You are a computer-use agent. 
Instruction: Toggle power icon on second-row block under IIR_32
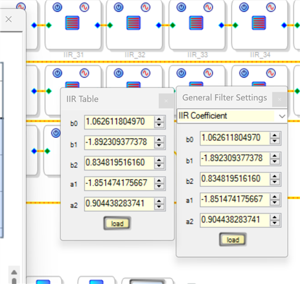pos(119,73)
